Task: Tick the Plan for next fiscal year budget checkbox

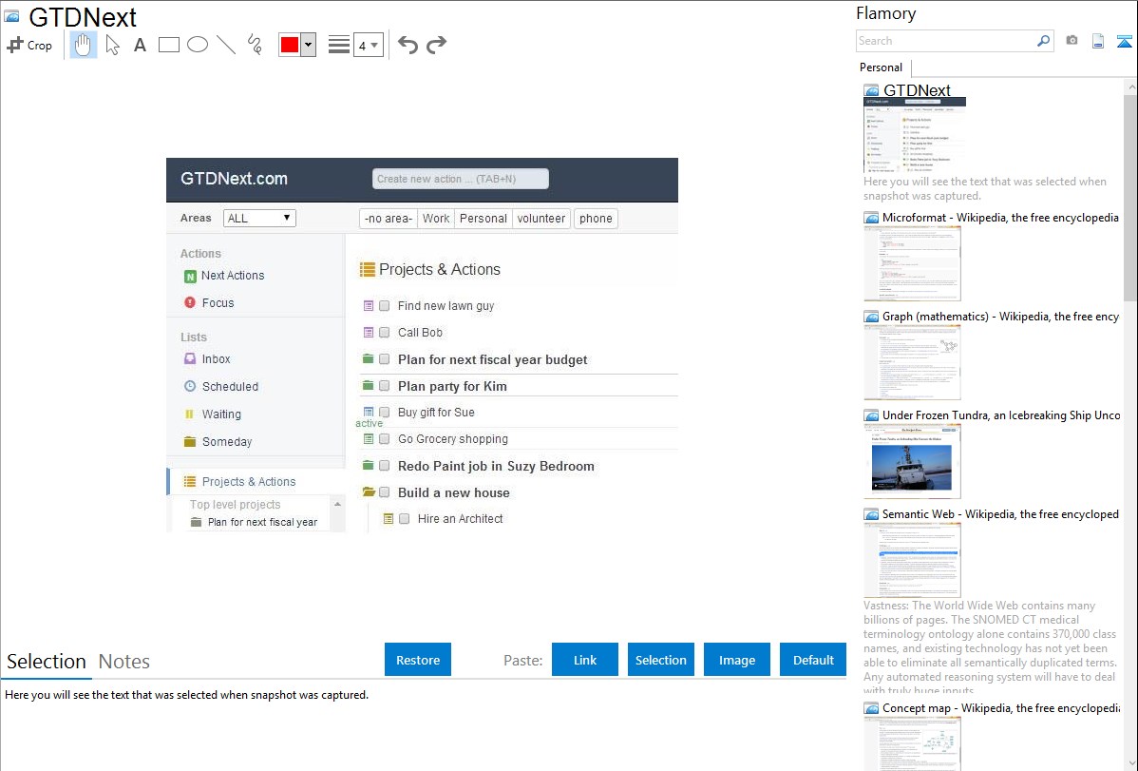Action: (385, 359)
